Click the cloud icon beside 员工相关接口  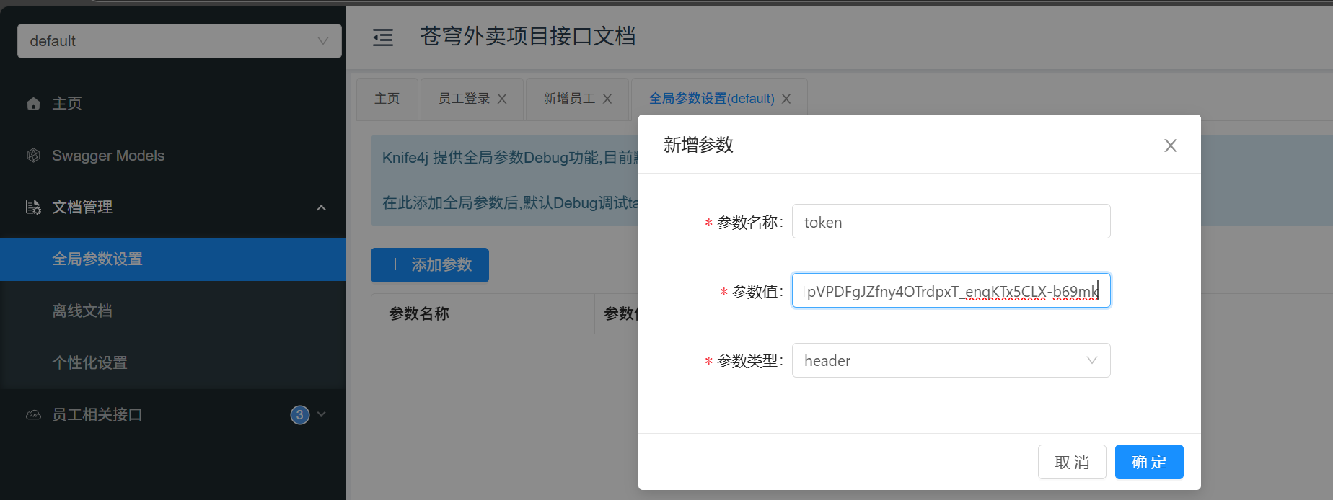tap(33, 415)
